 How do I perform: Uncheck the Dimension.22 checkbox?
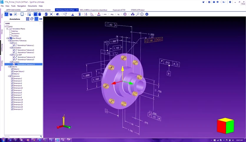click(12, 88)
